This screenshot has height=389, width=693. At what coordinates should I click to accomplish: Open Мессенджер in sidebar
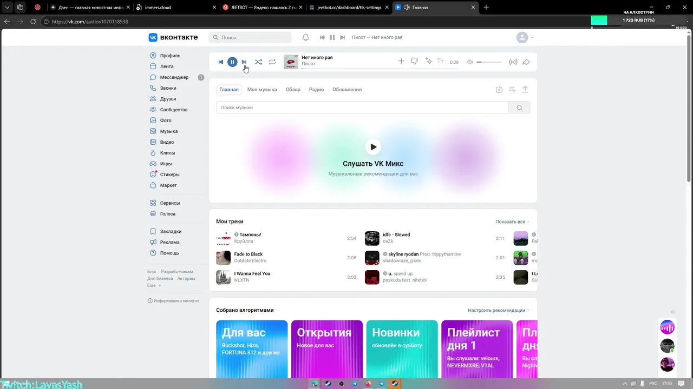pyautogui.click(x=174, y=77)
